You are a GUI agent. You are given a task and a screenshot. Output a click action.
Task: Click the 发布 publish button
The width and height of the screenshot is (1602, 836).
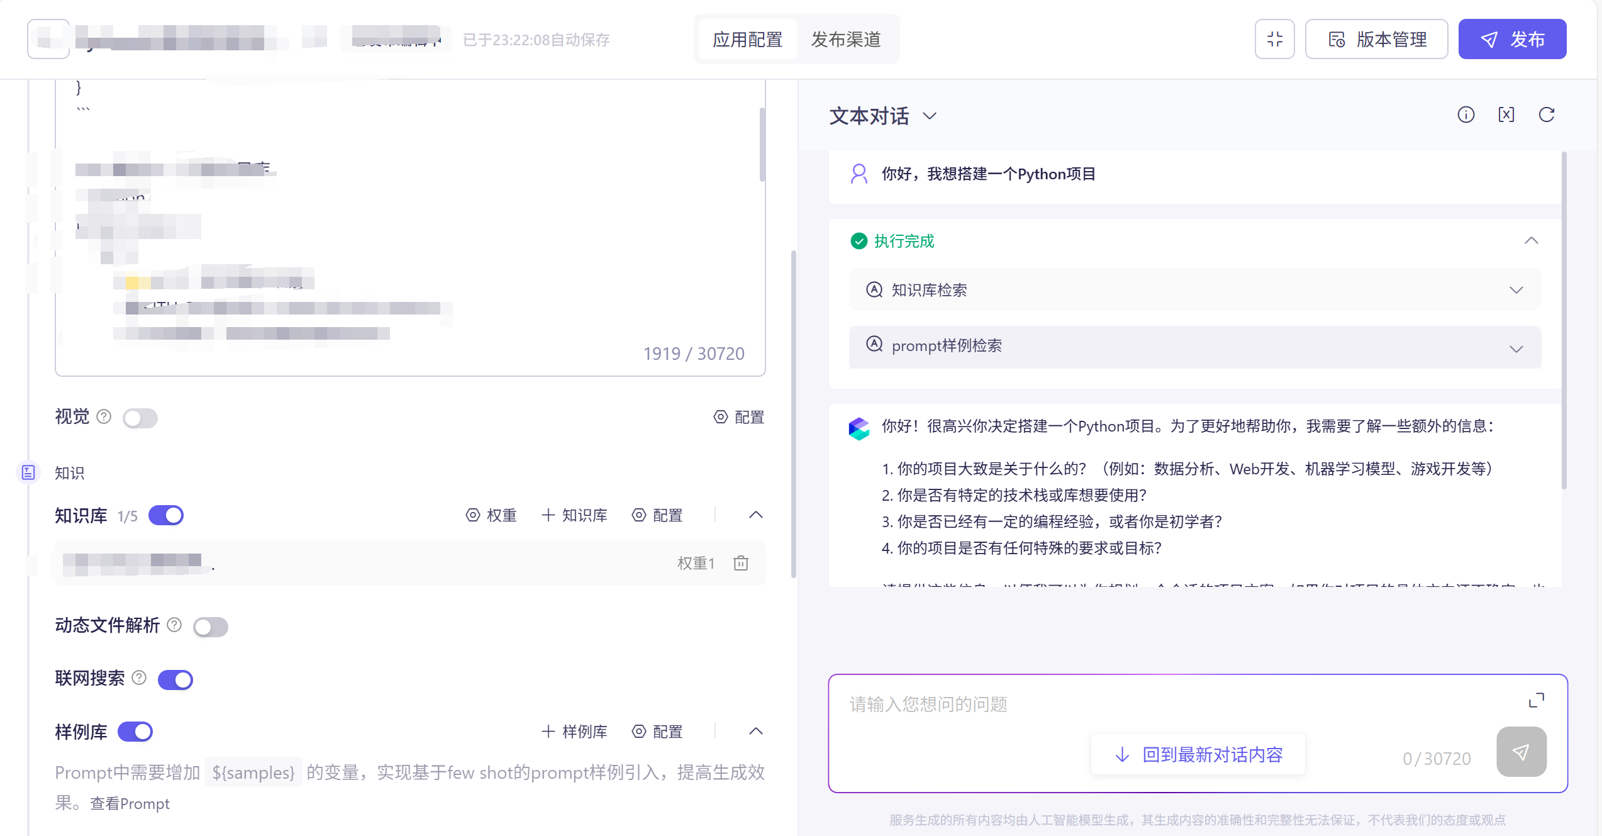coord(1512,39)
